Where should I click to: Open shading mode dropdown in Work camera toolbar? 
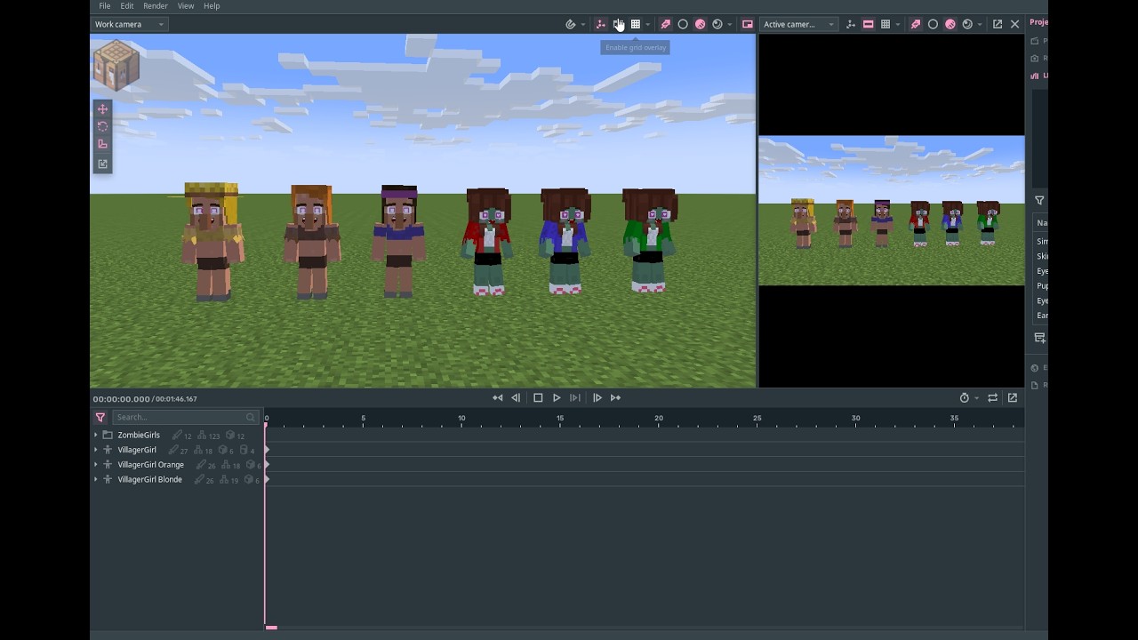[x=730, y=24]
